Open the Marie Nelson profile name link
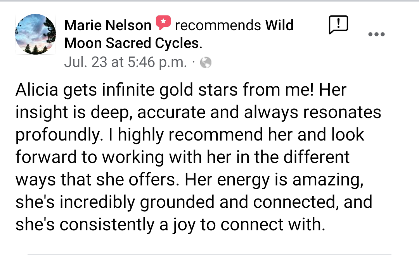The image size is (419, 259). pyautogui.click(x=107, y=26)
